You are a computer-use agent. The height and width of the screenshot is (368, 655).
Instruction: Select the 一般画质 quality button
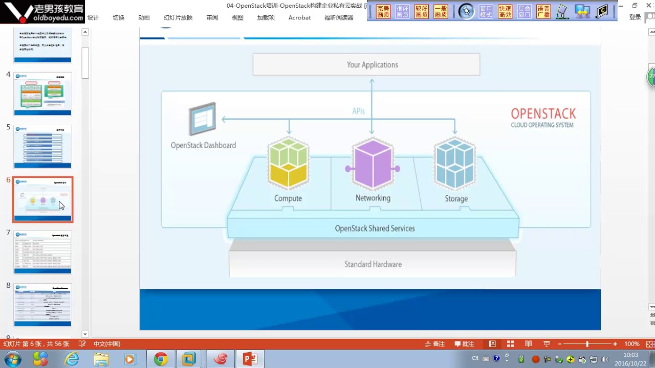pyautogui.click(x=441, y=11)
